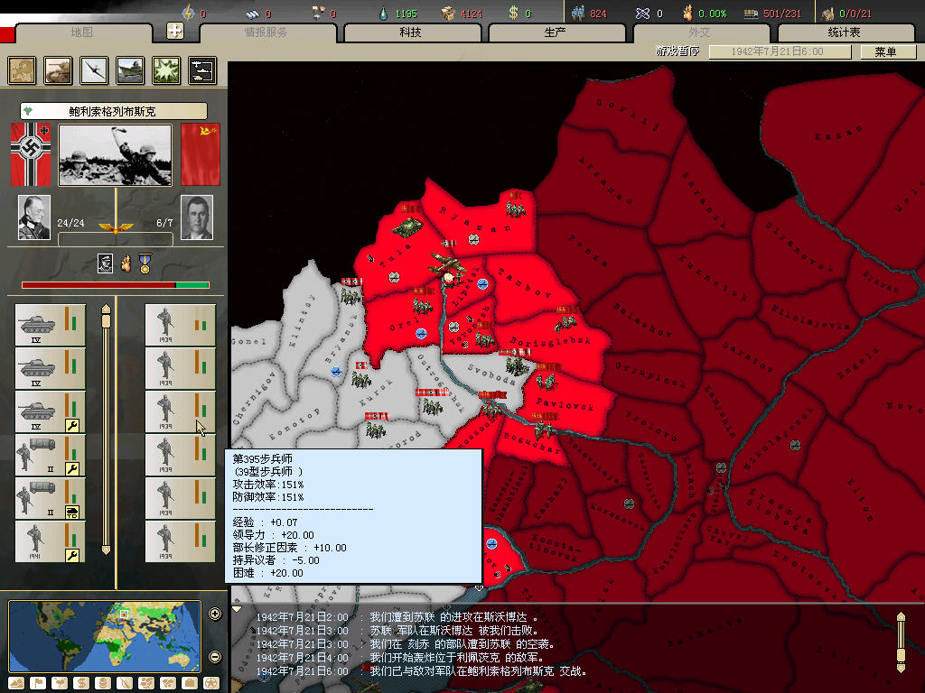Click the 鲍利索格列布斯克 province name bar
This screenshot has height=693, width=925.
pyautogui.click(x=113, y=111)
